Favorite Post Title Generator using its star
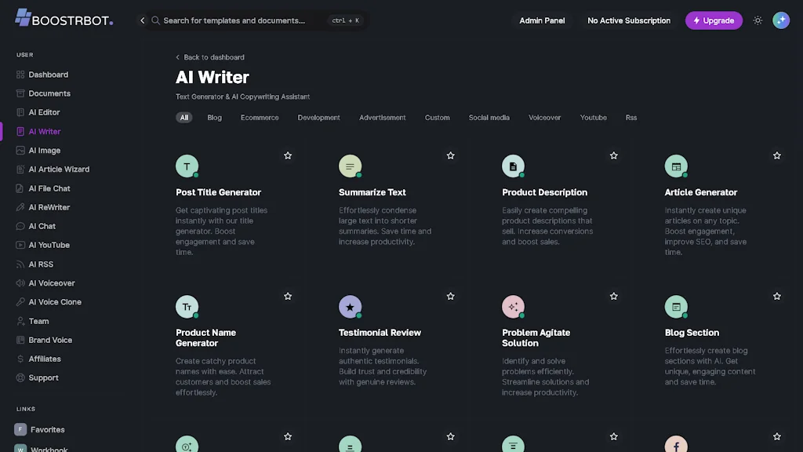The width and height of the screenshot is (803, 452). [x=288, y=155]
